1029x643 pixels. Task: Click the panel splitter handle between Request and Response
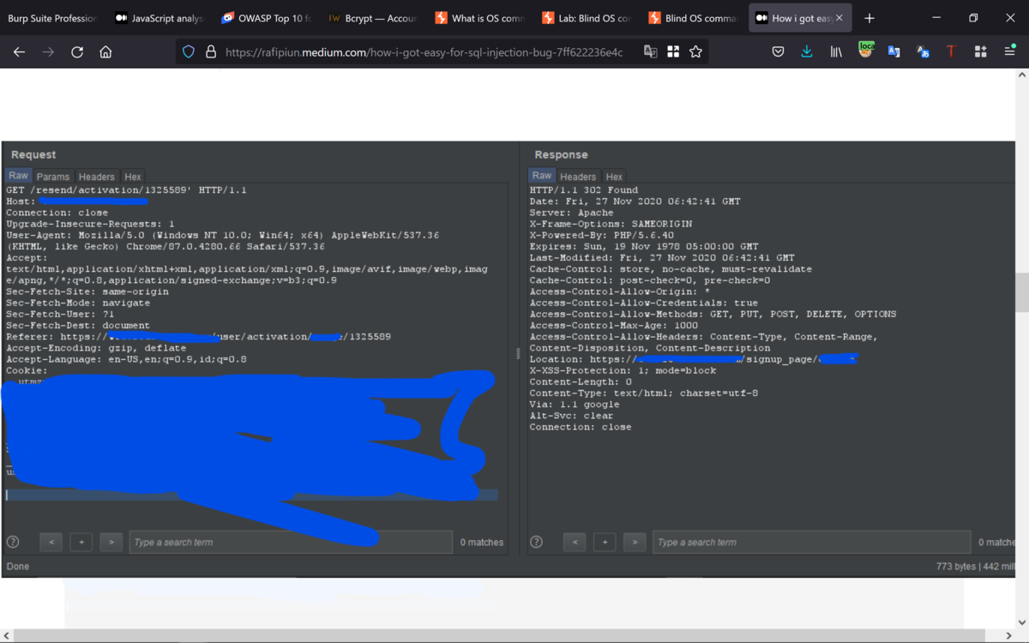tap(518, 353)
